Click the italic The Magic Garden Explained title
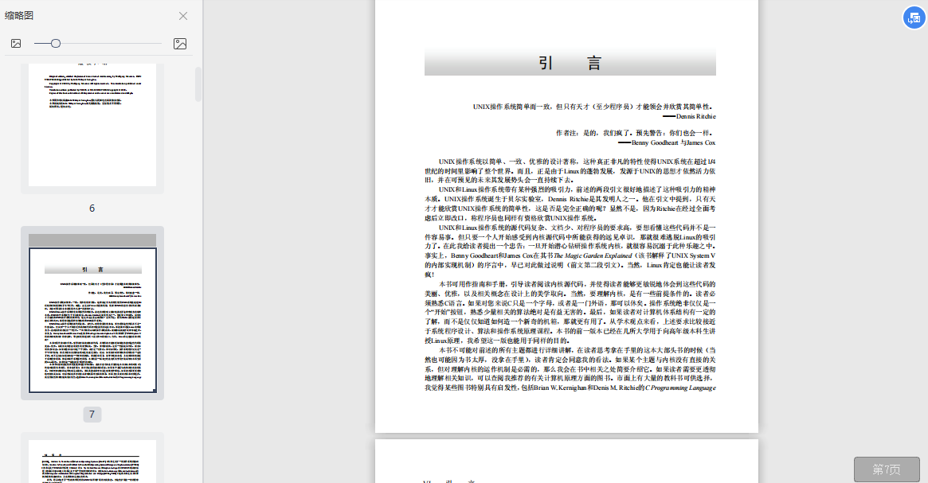 click(593, 255)
